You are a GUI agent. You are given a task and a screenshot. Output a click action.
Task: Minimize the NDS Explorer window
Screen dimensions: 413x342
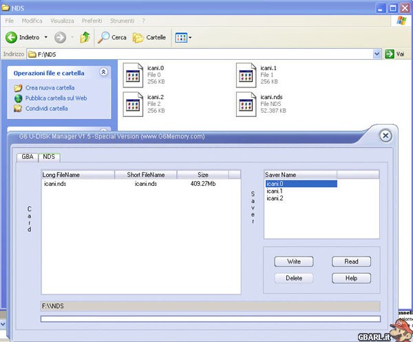[x=380, y=8]
